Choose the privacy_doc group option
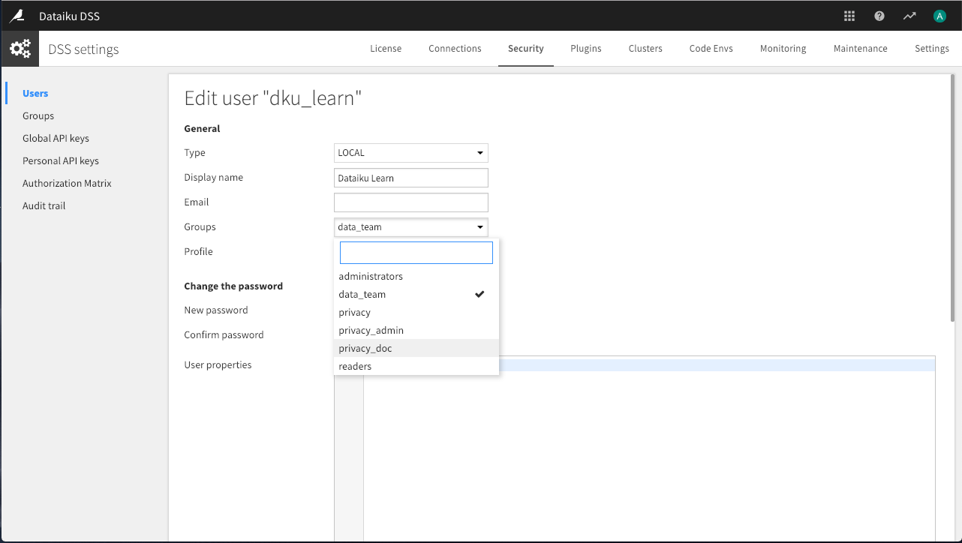 [x=416, y=349]
